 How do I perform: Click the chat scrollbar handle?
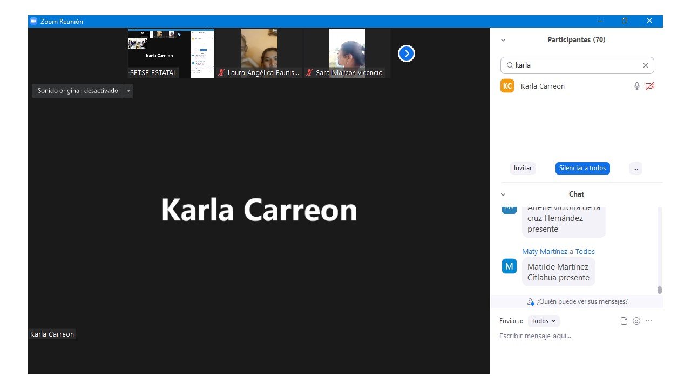[x=659, y=290]
